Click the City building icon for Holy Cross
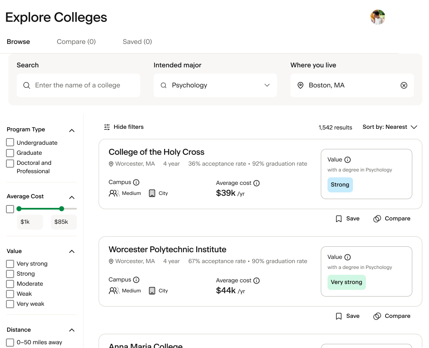Viewport: 429px width, 348px height. tap(152, 194)
